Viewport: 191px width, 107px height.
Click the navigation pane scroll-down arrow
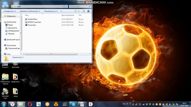pos(21,54)
